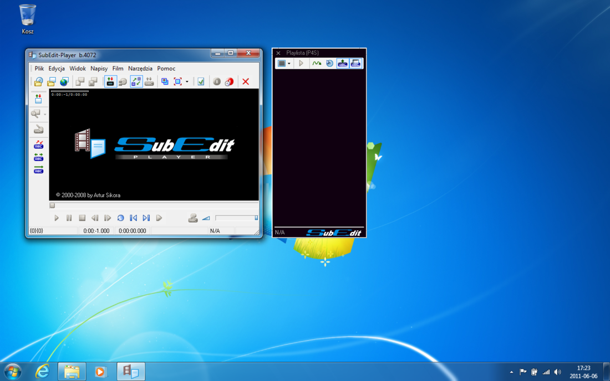This screenshot has height=381, width=610.
Task: Click the Stop button
Action: [82, 218]
